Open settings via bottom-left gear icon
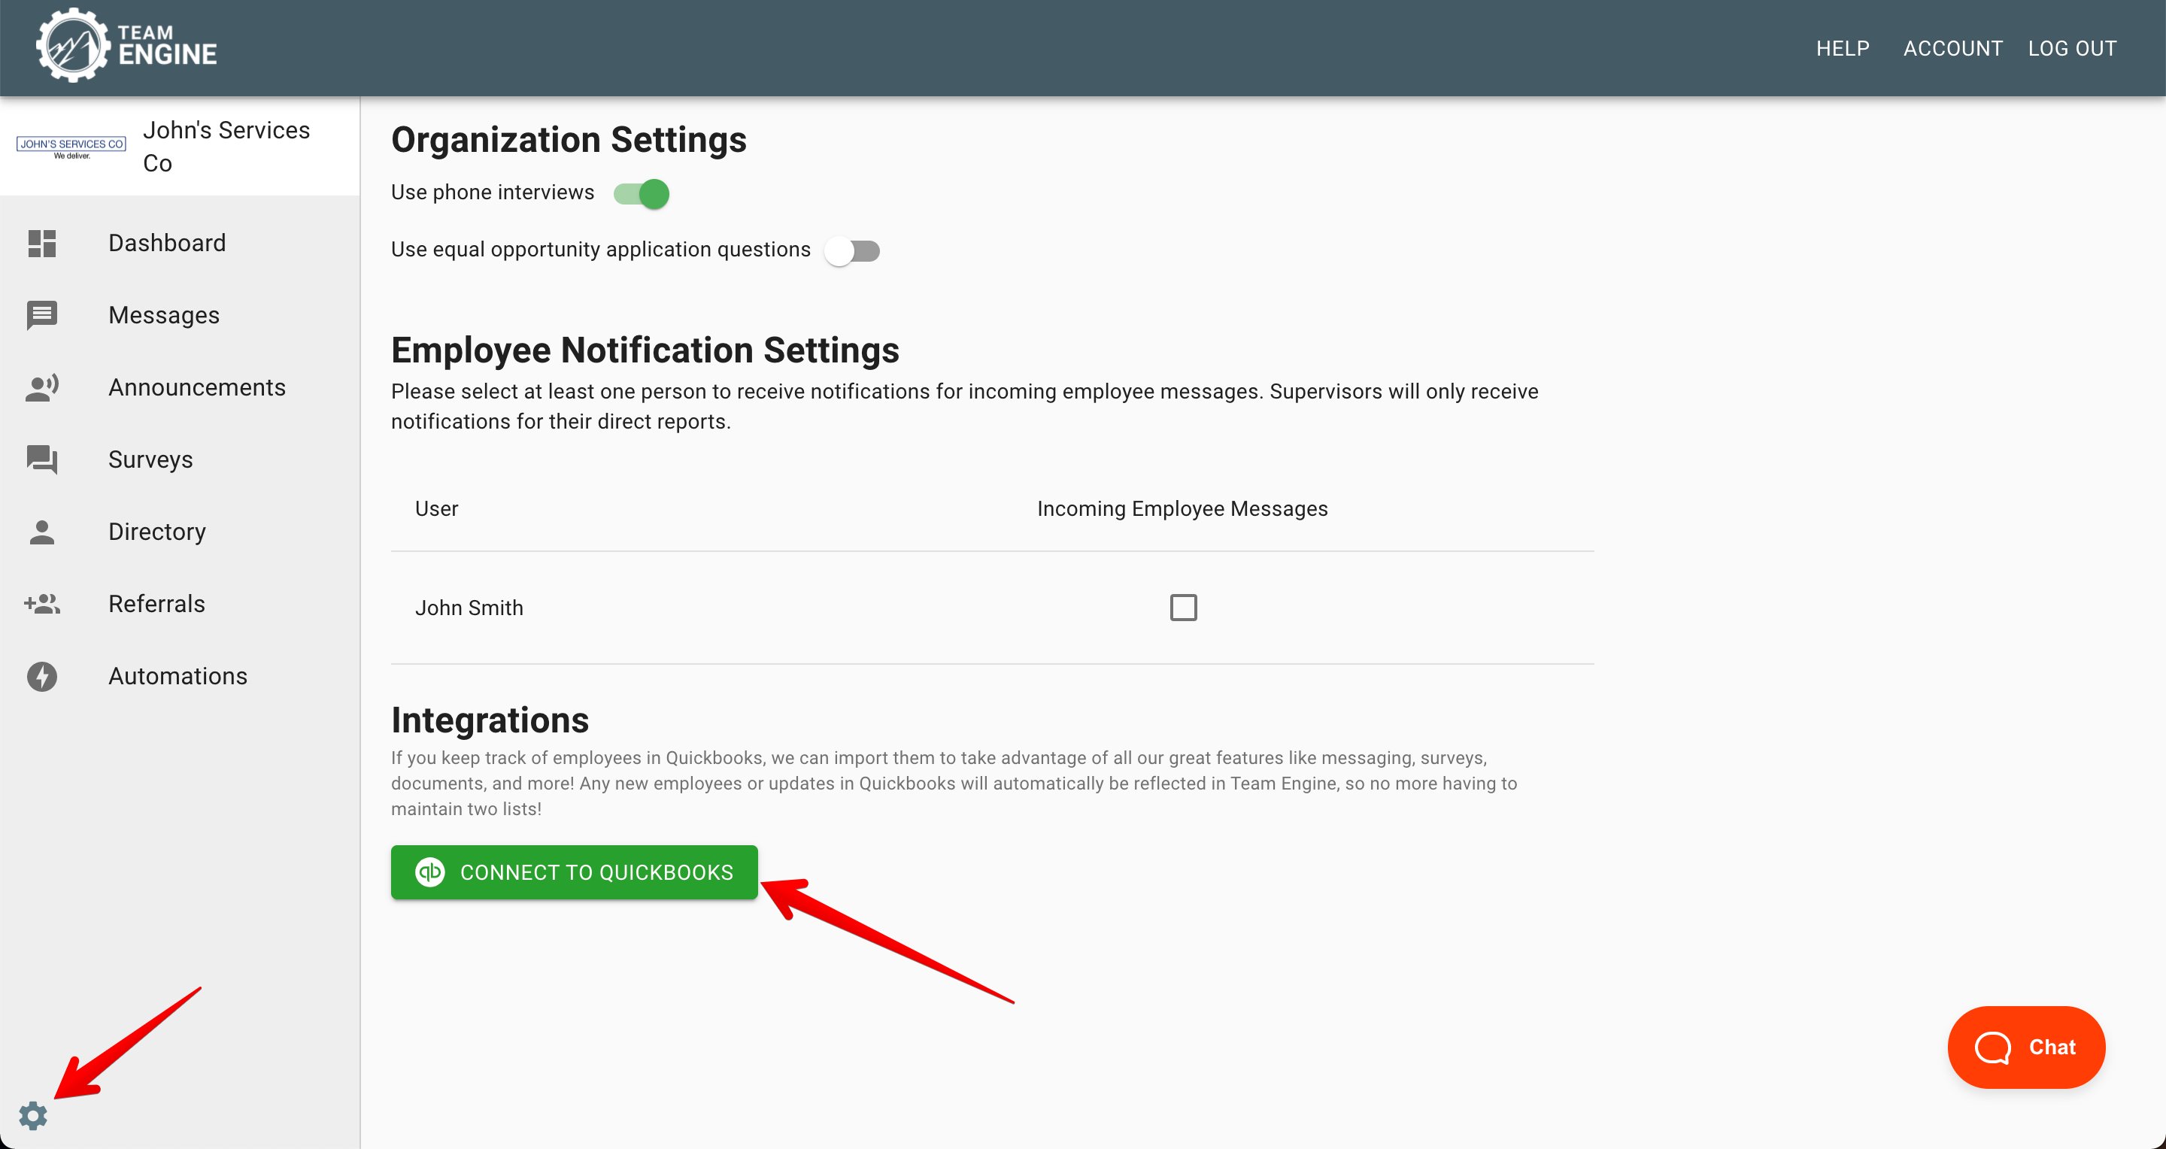Image resolution: width=2166 pixels, height=1149 pixels. [x=34, y=1115]
